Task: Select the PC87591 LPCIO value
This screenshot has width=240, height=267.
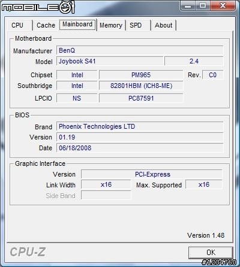Action: tap(141, 98)
